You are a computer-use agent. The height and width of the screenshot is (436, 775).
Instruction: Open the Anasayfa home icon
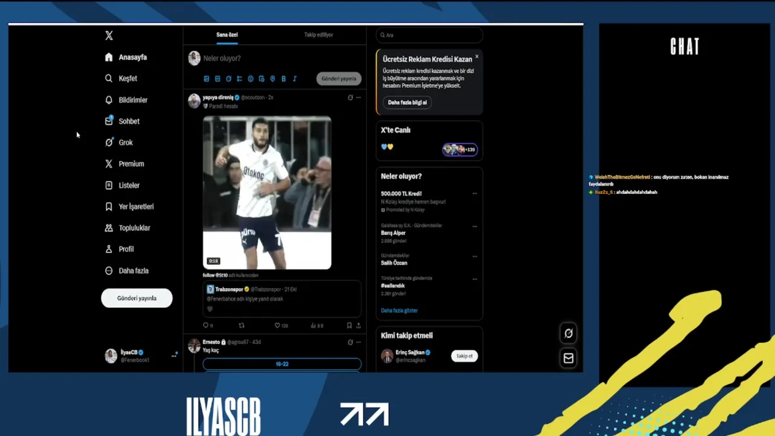coord(109,57)
